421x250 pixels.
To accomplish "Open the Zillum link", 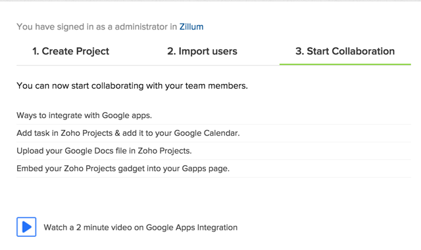I will pyautogui.click(x=191, y=27).
